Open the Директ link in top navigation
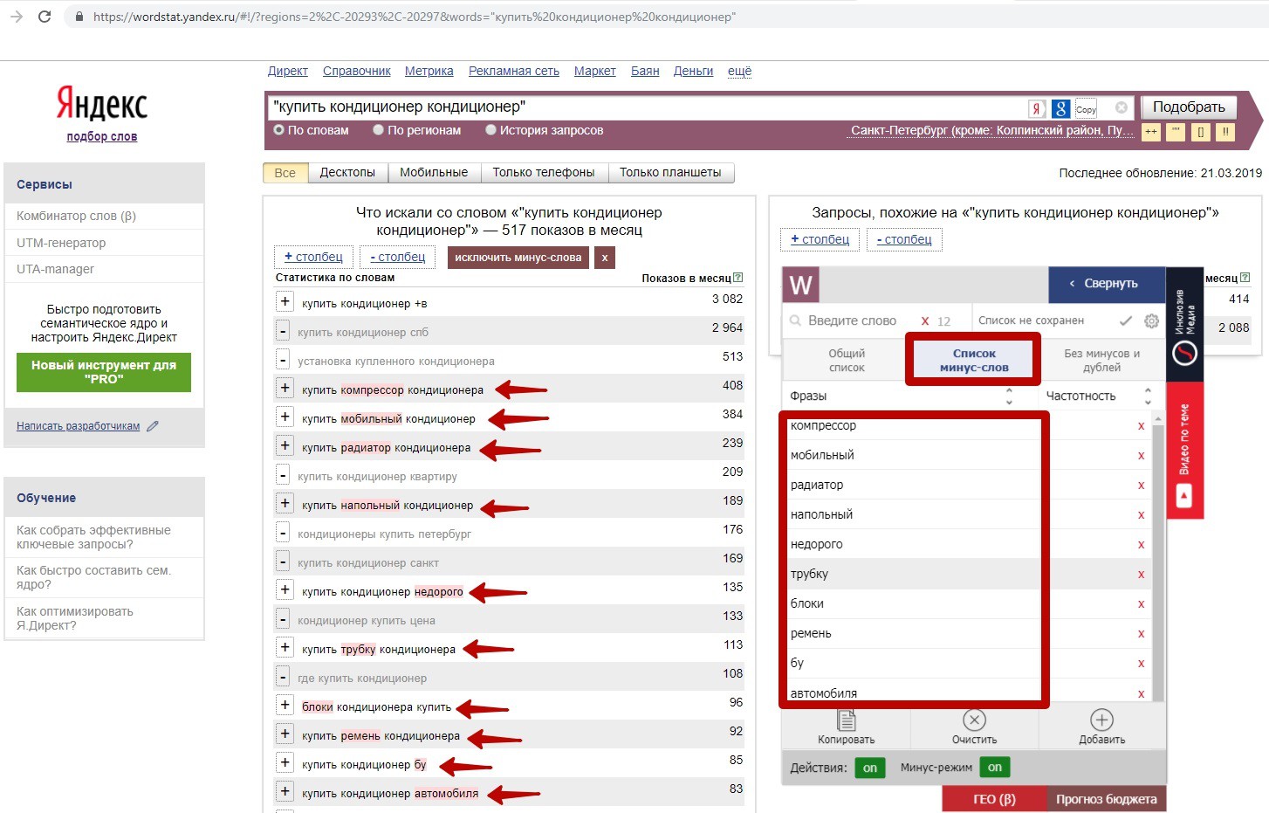The height and width of the screenshot is (813, 1269). [288, 72]
